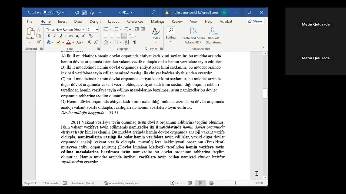Open the Font dialog launcher
The height and width of the screenshot is (194, 346).
pos(98,49)
